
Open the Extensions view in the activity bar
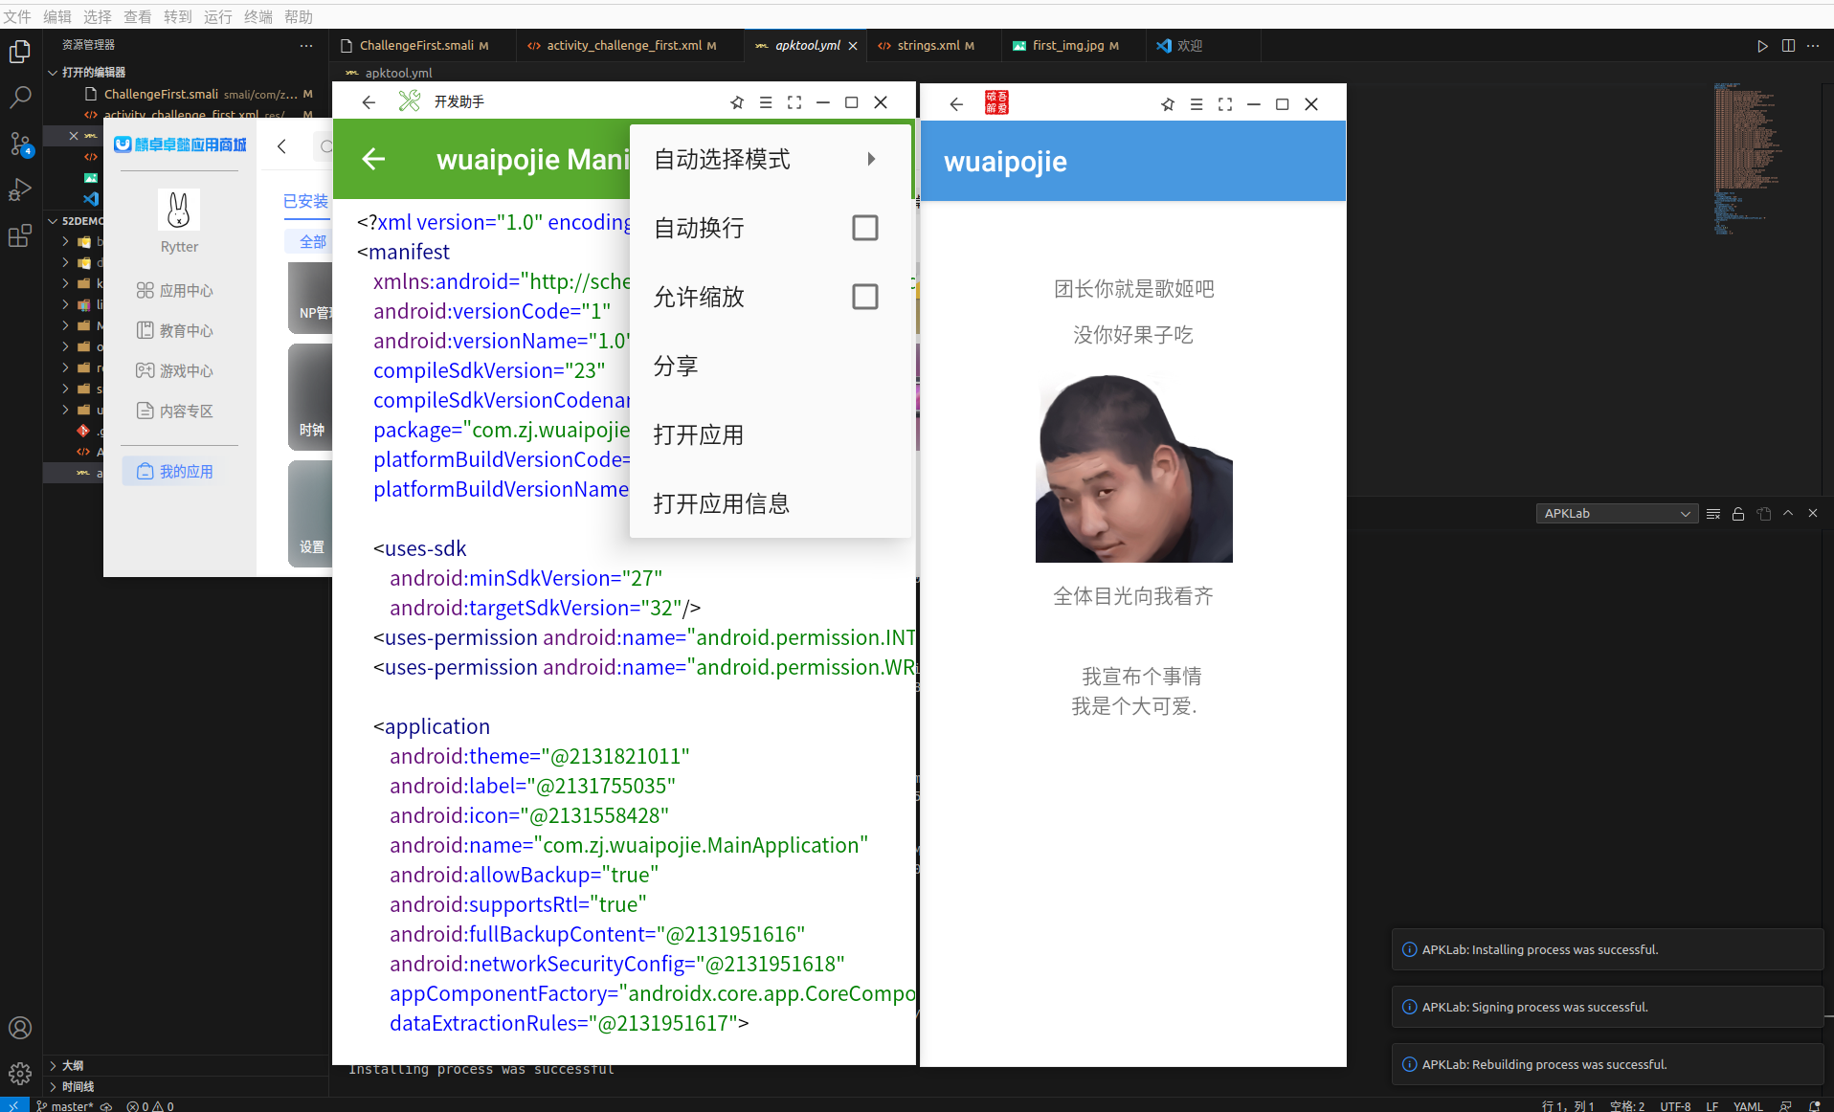coord(20,235)
